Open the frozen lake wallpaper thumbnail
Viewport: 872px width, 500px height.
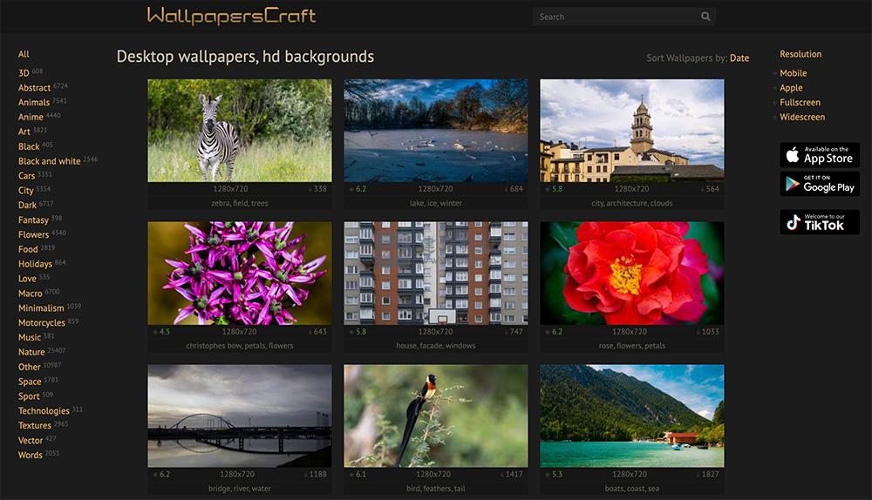tap(436, 131)
